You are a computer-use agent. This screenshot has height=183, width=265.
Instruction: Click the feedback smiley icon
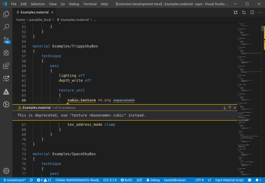pyautogui.click(x=250, y=180)
